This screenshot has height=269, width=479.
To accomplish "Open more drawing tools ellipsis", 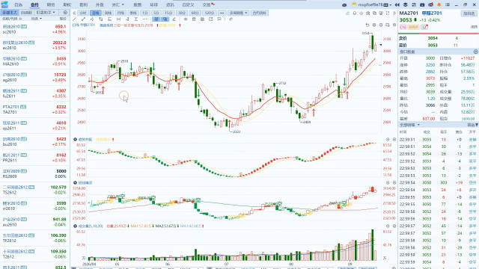I will (x=144, y=19).
